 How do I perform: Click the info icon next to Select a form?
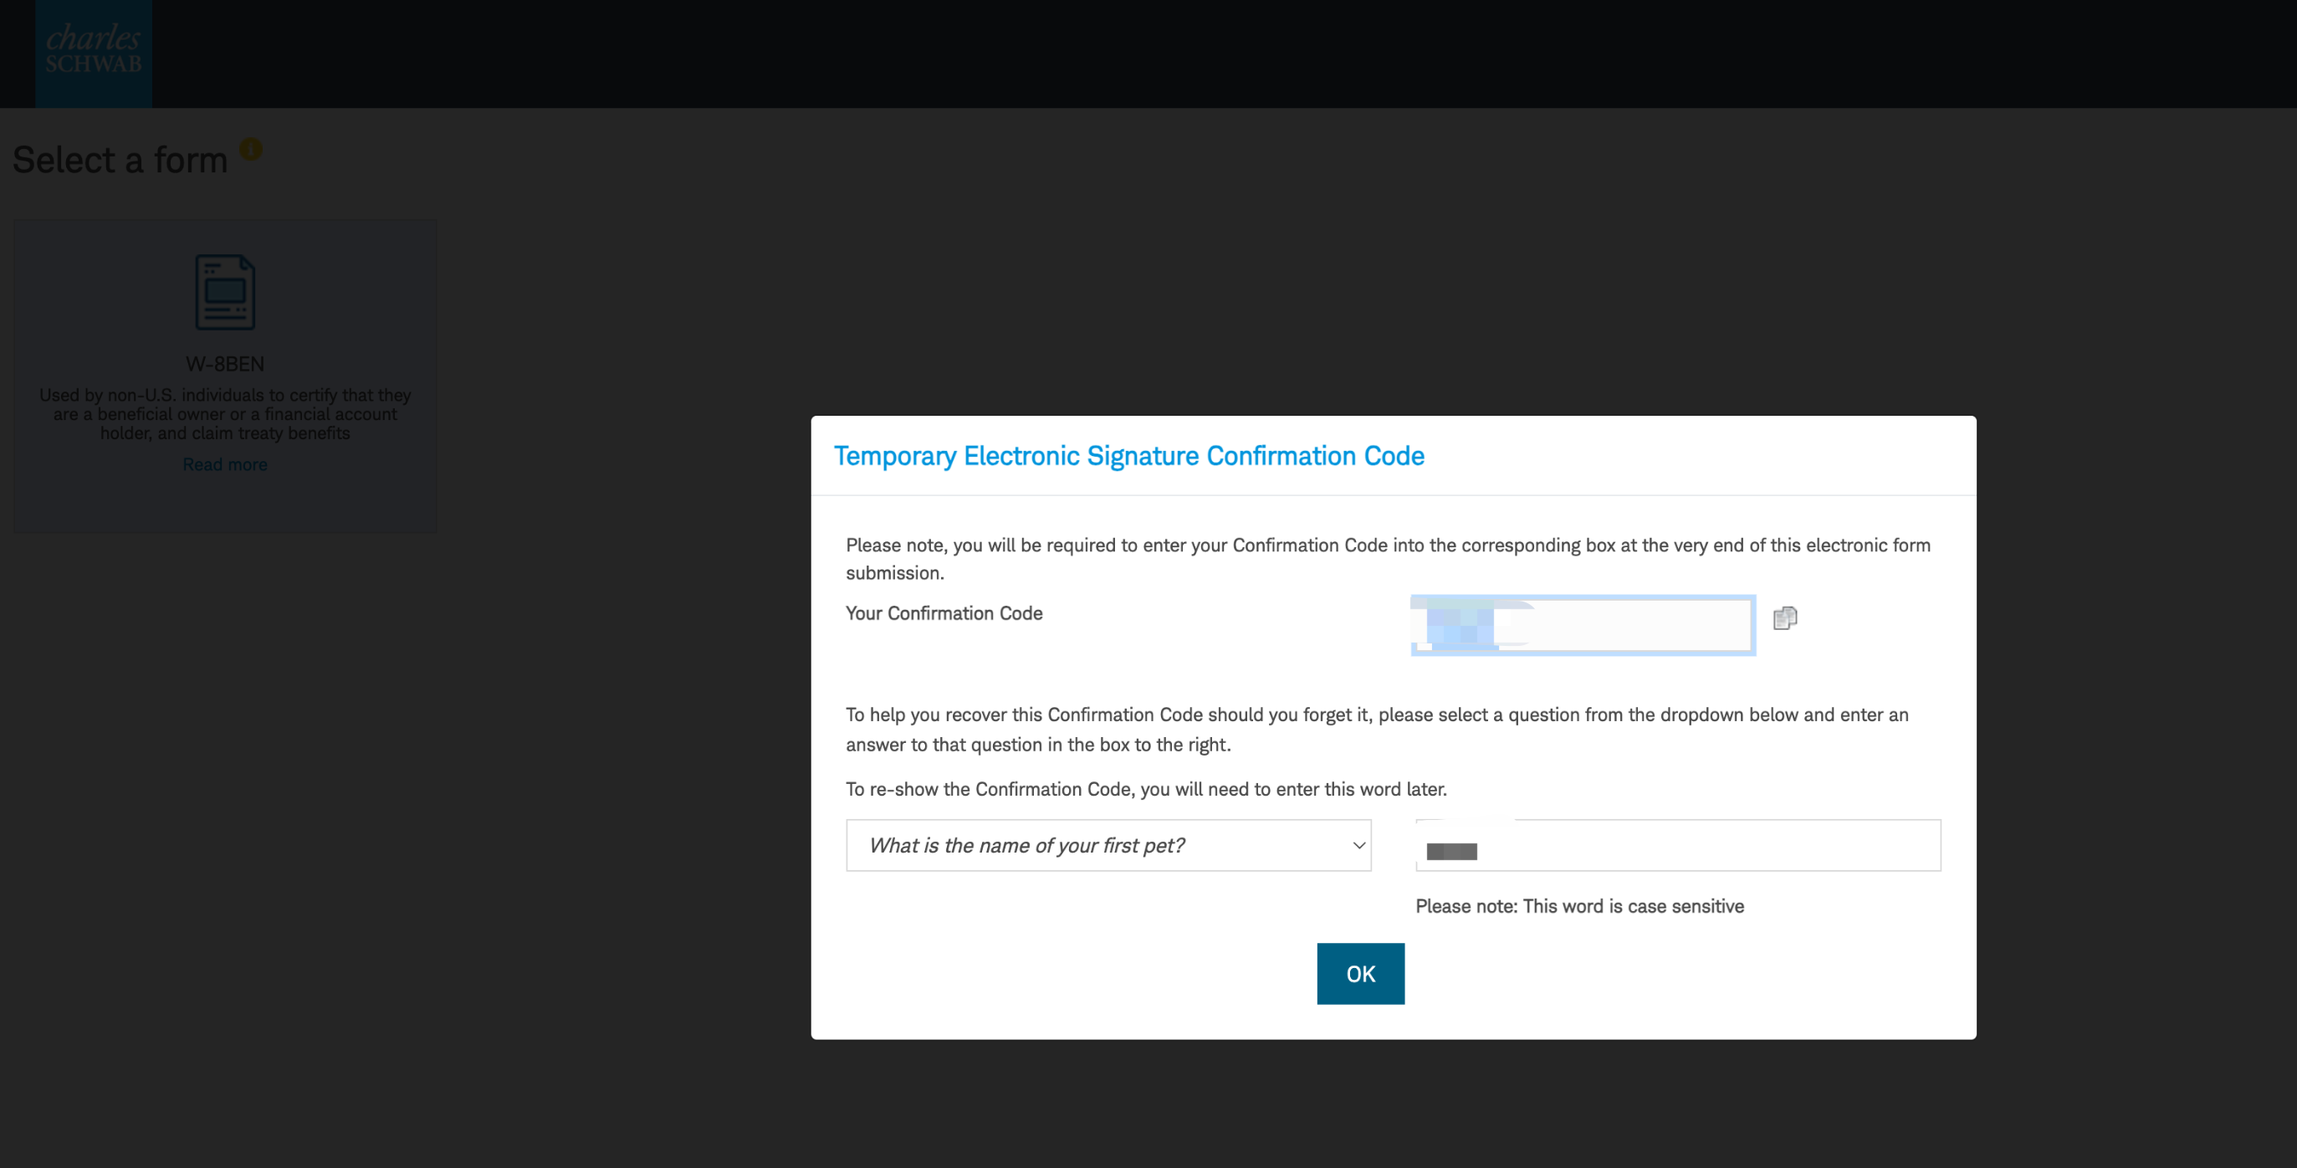[x=251, y=149]
